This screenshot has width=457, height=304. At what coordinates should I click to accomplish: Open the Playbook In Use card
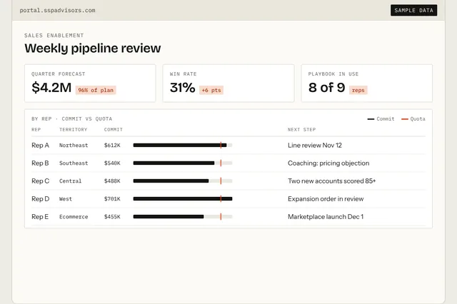pos(366,83)
